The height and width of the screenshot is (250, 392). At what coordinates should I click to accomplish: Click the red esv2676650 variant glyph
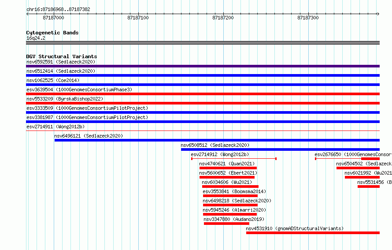pyautogui.click(x=347, y=159)
